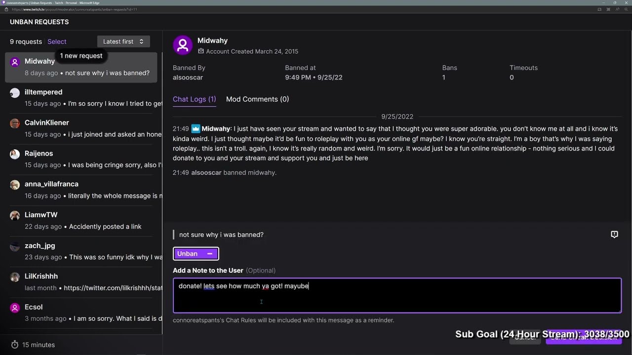
Task: Click the Select link next to 9 requests
Action: [x=57, y=42]
